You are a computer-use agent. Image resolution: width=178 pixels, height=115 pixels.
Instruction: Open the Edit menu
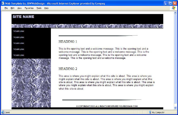pyautogui.click(x=13, y=8)
